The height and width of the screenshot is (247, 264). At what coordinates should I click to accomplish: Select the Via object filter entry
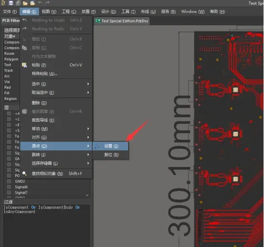point(7,82)
